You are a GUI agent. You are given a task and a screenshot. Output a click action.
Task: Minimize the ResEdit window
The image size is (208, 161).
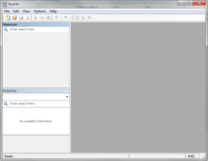[181, 3]
